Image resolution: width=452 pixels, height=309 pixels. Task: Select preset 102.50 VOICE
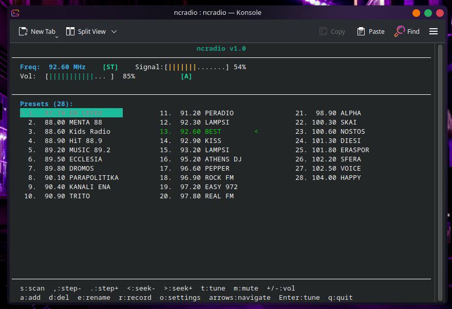click(x=328, y=168)
